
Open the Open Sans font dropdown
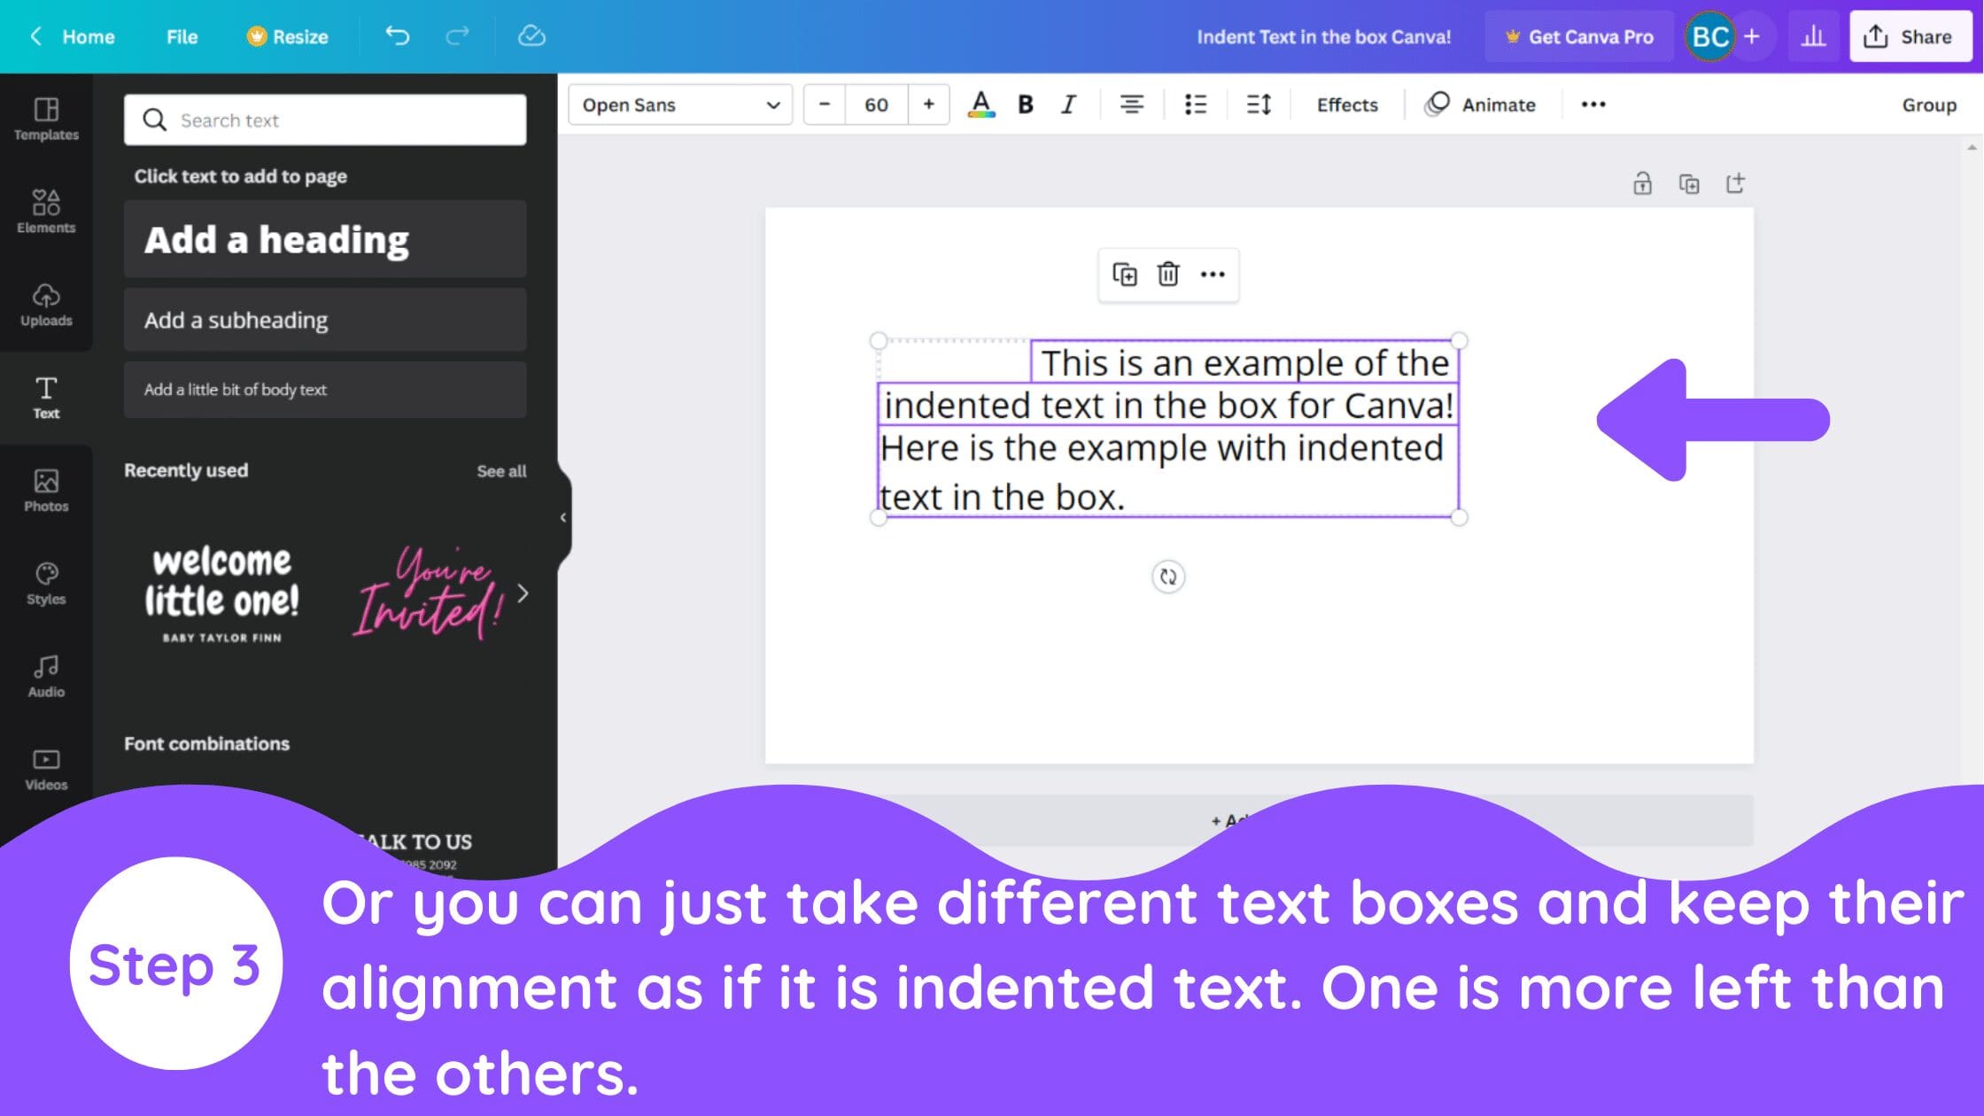(680, 105)
